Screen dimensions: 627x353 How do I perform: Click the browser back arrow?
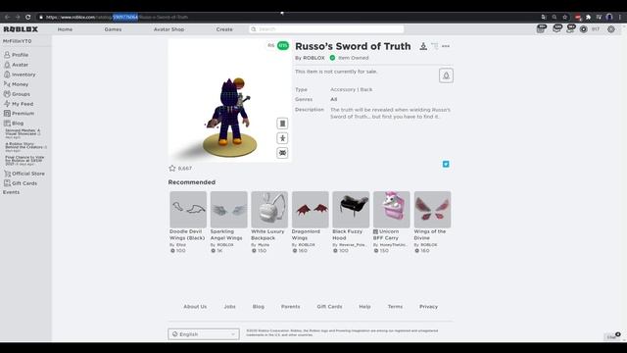coord(7,17)
